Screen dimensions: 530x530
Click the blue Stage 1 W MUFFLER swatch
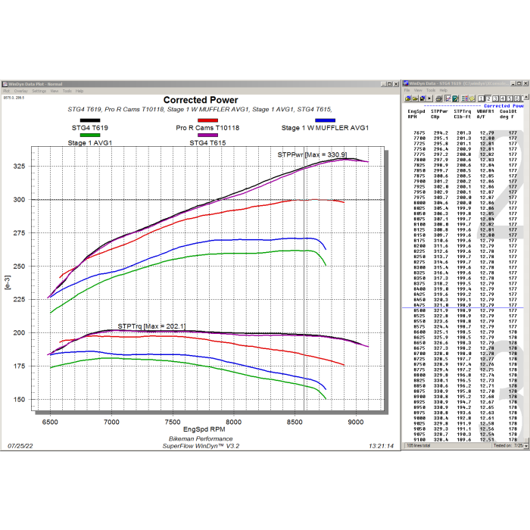325,120
